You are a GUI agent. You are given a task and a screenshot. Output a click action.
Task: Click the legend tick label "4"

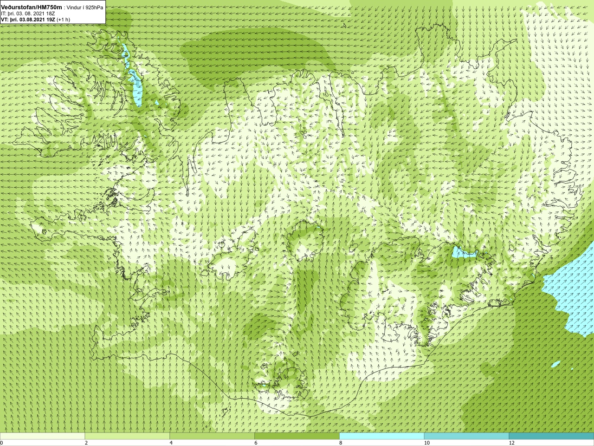(171, 443)
